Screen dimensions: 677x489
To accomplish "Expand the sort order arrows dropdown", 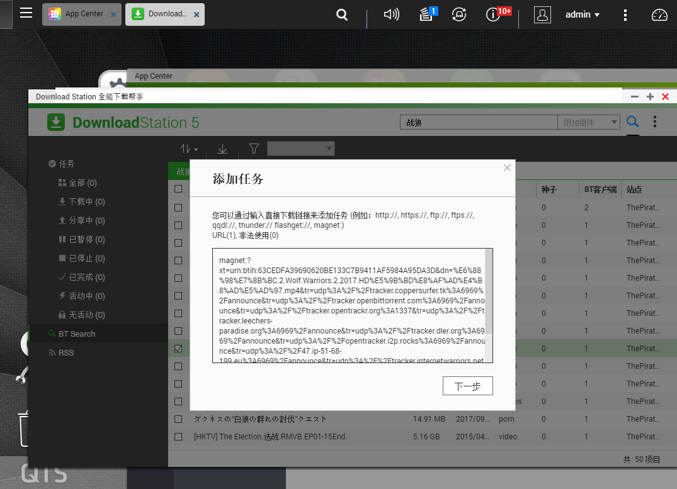I will [x=189, y=149].
